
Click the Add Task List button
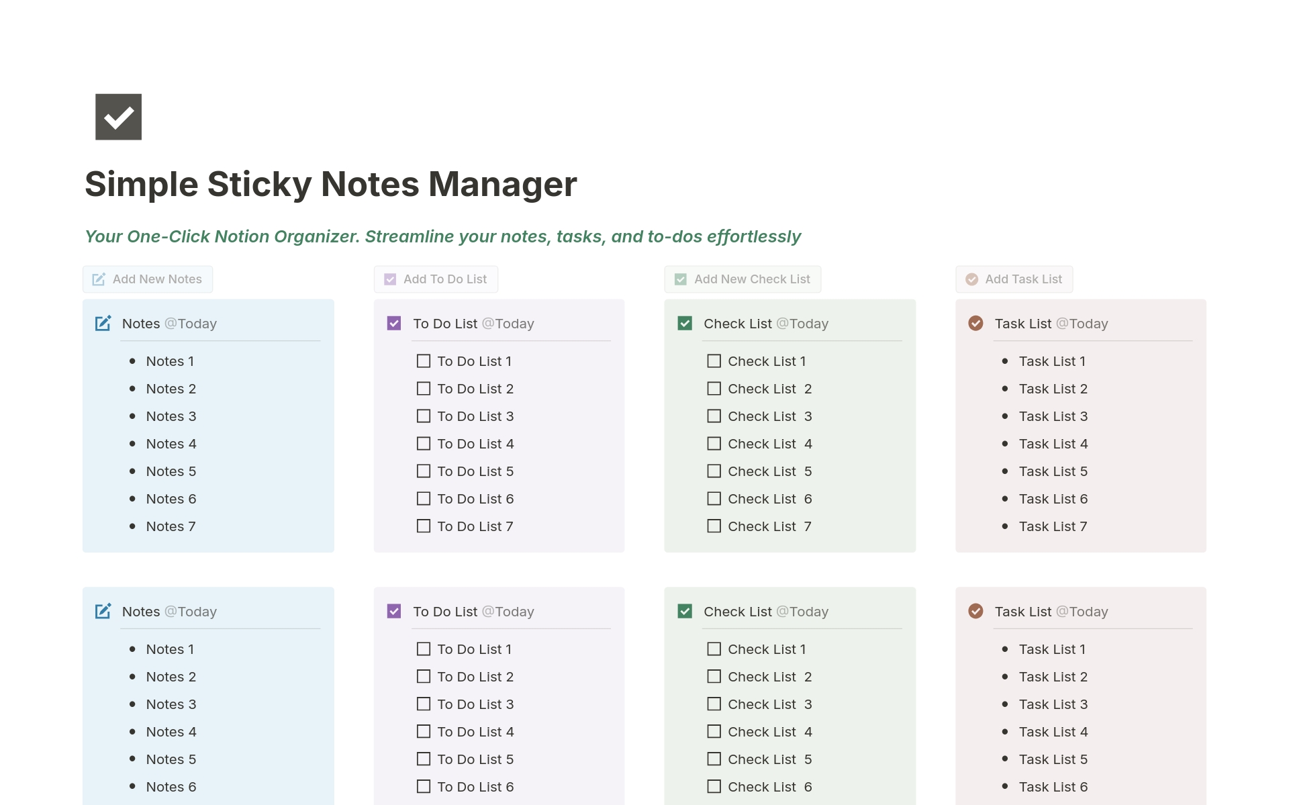pyautogui.click(x=1014, y=279)
